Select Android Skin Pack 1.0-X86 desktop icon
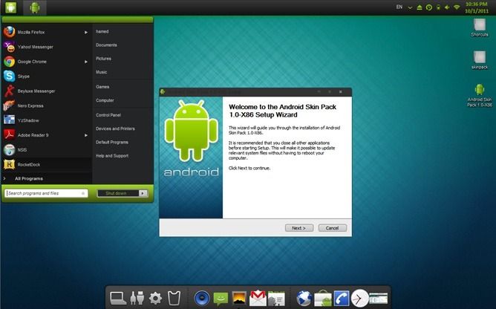This screenshot has width=496, height=309. (x=480, y=95)
